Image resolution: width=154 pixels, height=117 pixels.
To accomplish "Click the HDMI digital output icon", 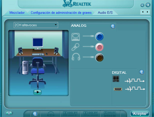I will 118,89.
